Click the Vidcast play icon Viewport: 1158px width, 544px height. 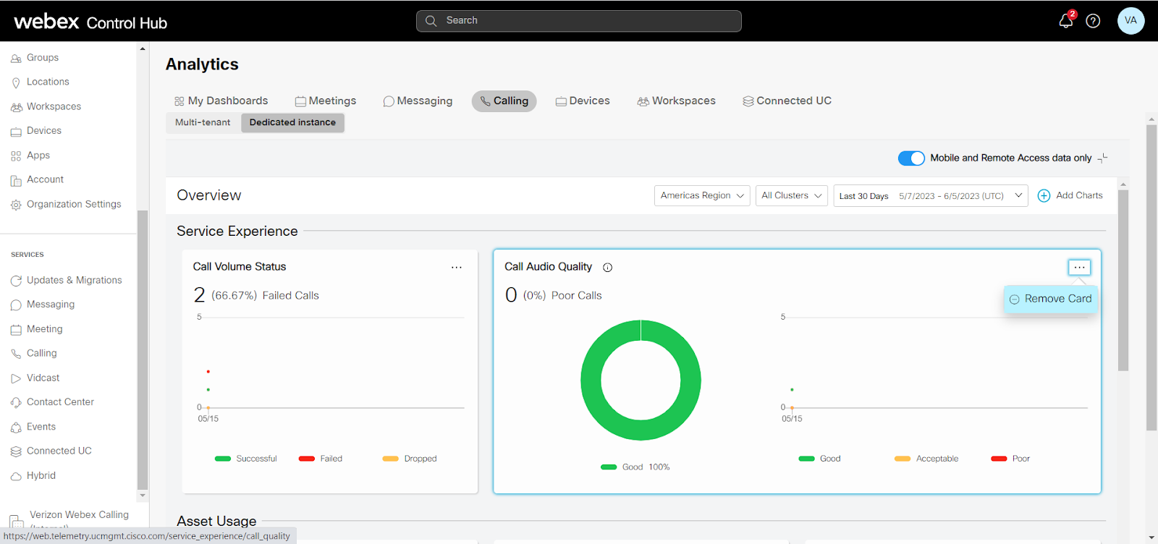[x=16, y=378]
